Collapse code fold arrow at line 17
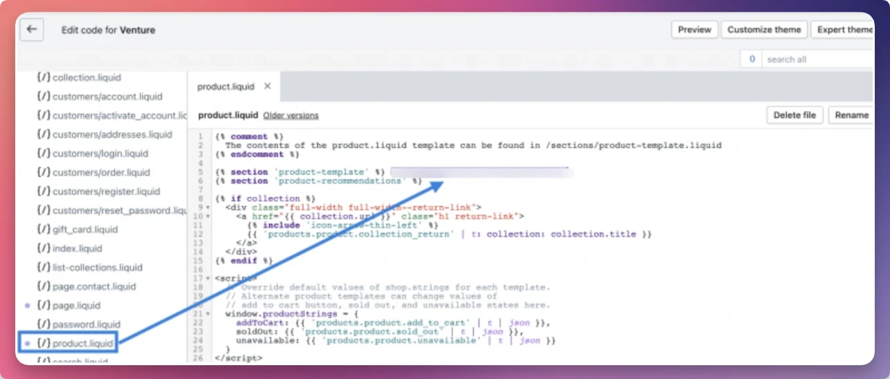This screenshot has height=379, width=890. pos(208,279)
